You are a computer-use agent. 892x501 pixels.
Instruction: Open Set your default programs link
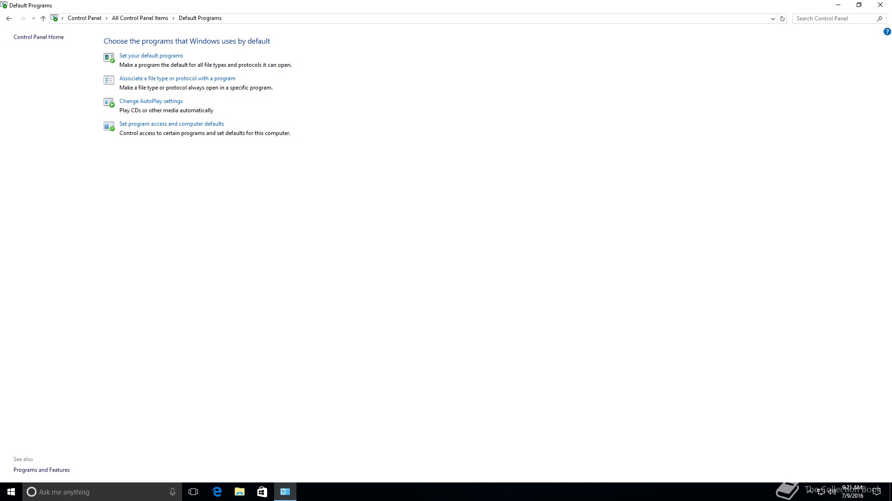click(151, 56)
